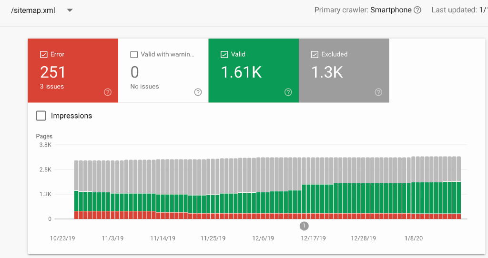Open help icon on the Excluded card
Viewport: 488px width, 258px height.
point(378,92)
